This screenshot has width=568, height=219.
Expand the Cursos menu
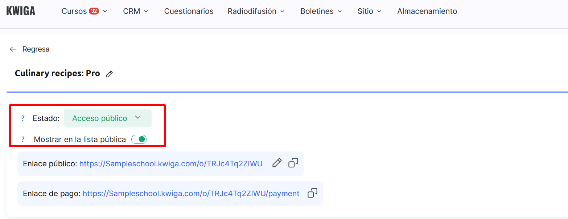click(x=84, y=11)
